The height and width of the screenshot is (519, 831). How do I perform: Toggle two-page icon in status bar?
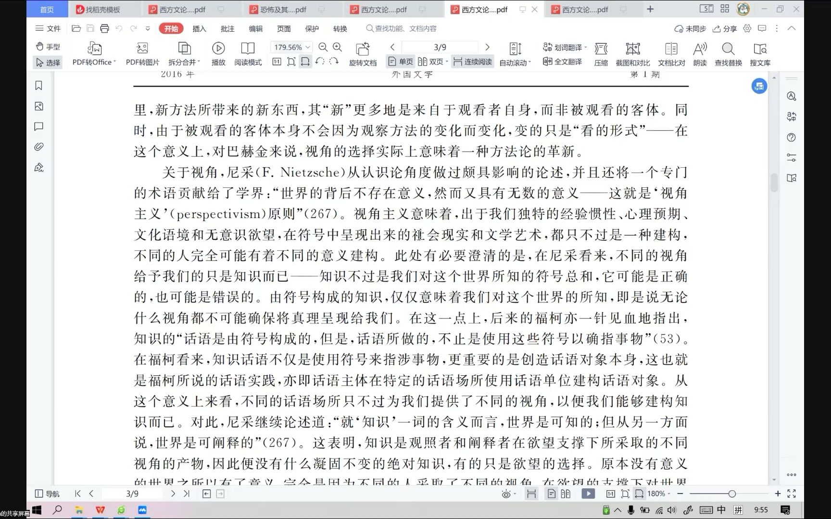click(x=566, y=494)
